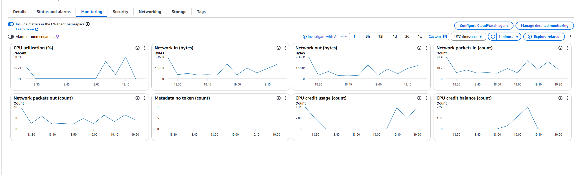
Task: Show info for Network packets in chart
Action: tap(560, 48)
